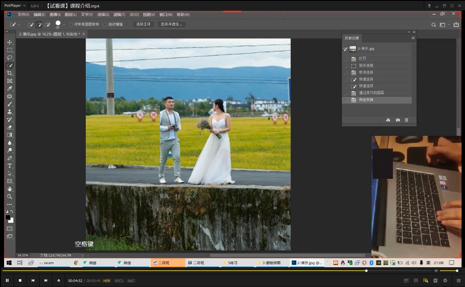Select the Horizontal Type tool

point(10,166)
